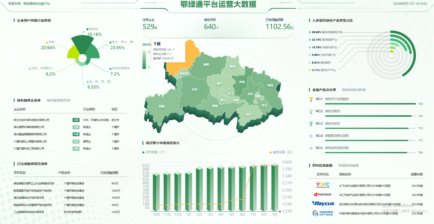Click the YOFC company logo
Image resolution: width=434 pixels, height=224 pixels.
coord(322,185)
